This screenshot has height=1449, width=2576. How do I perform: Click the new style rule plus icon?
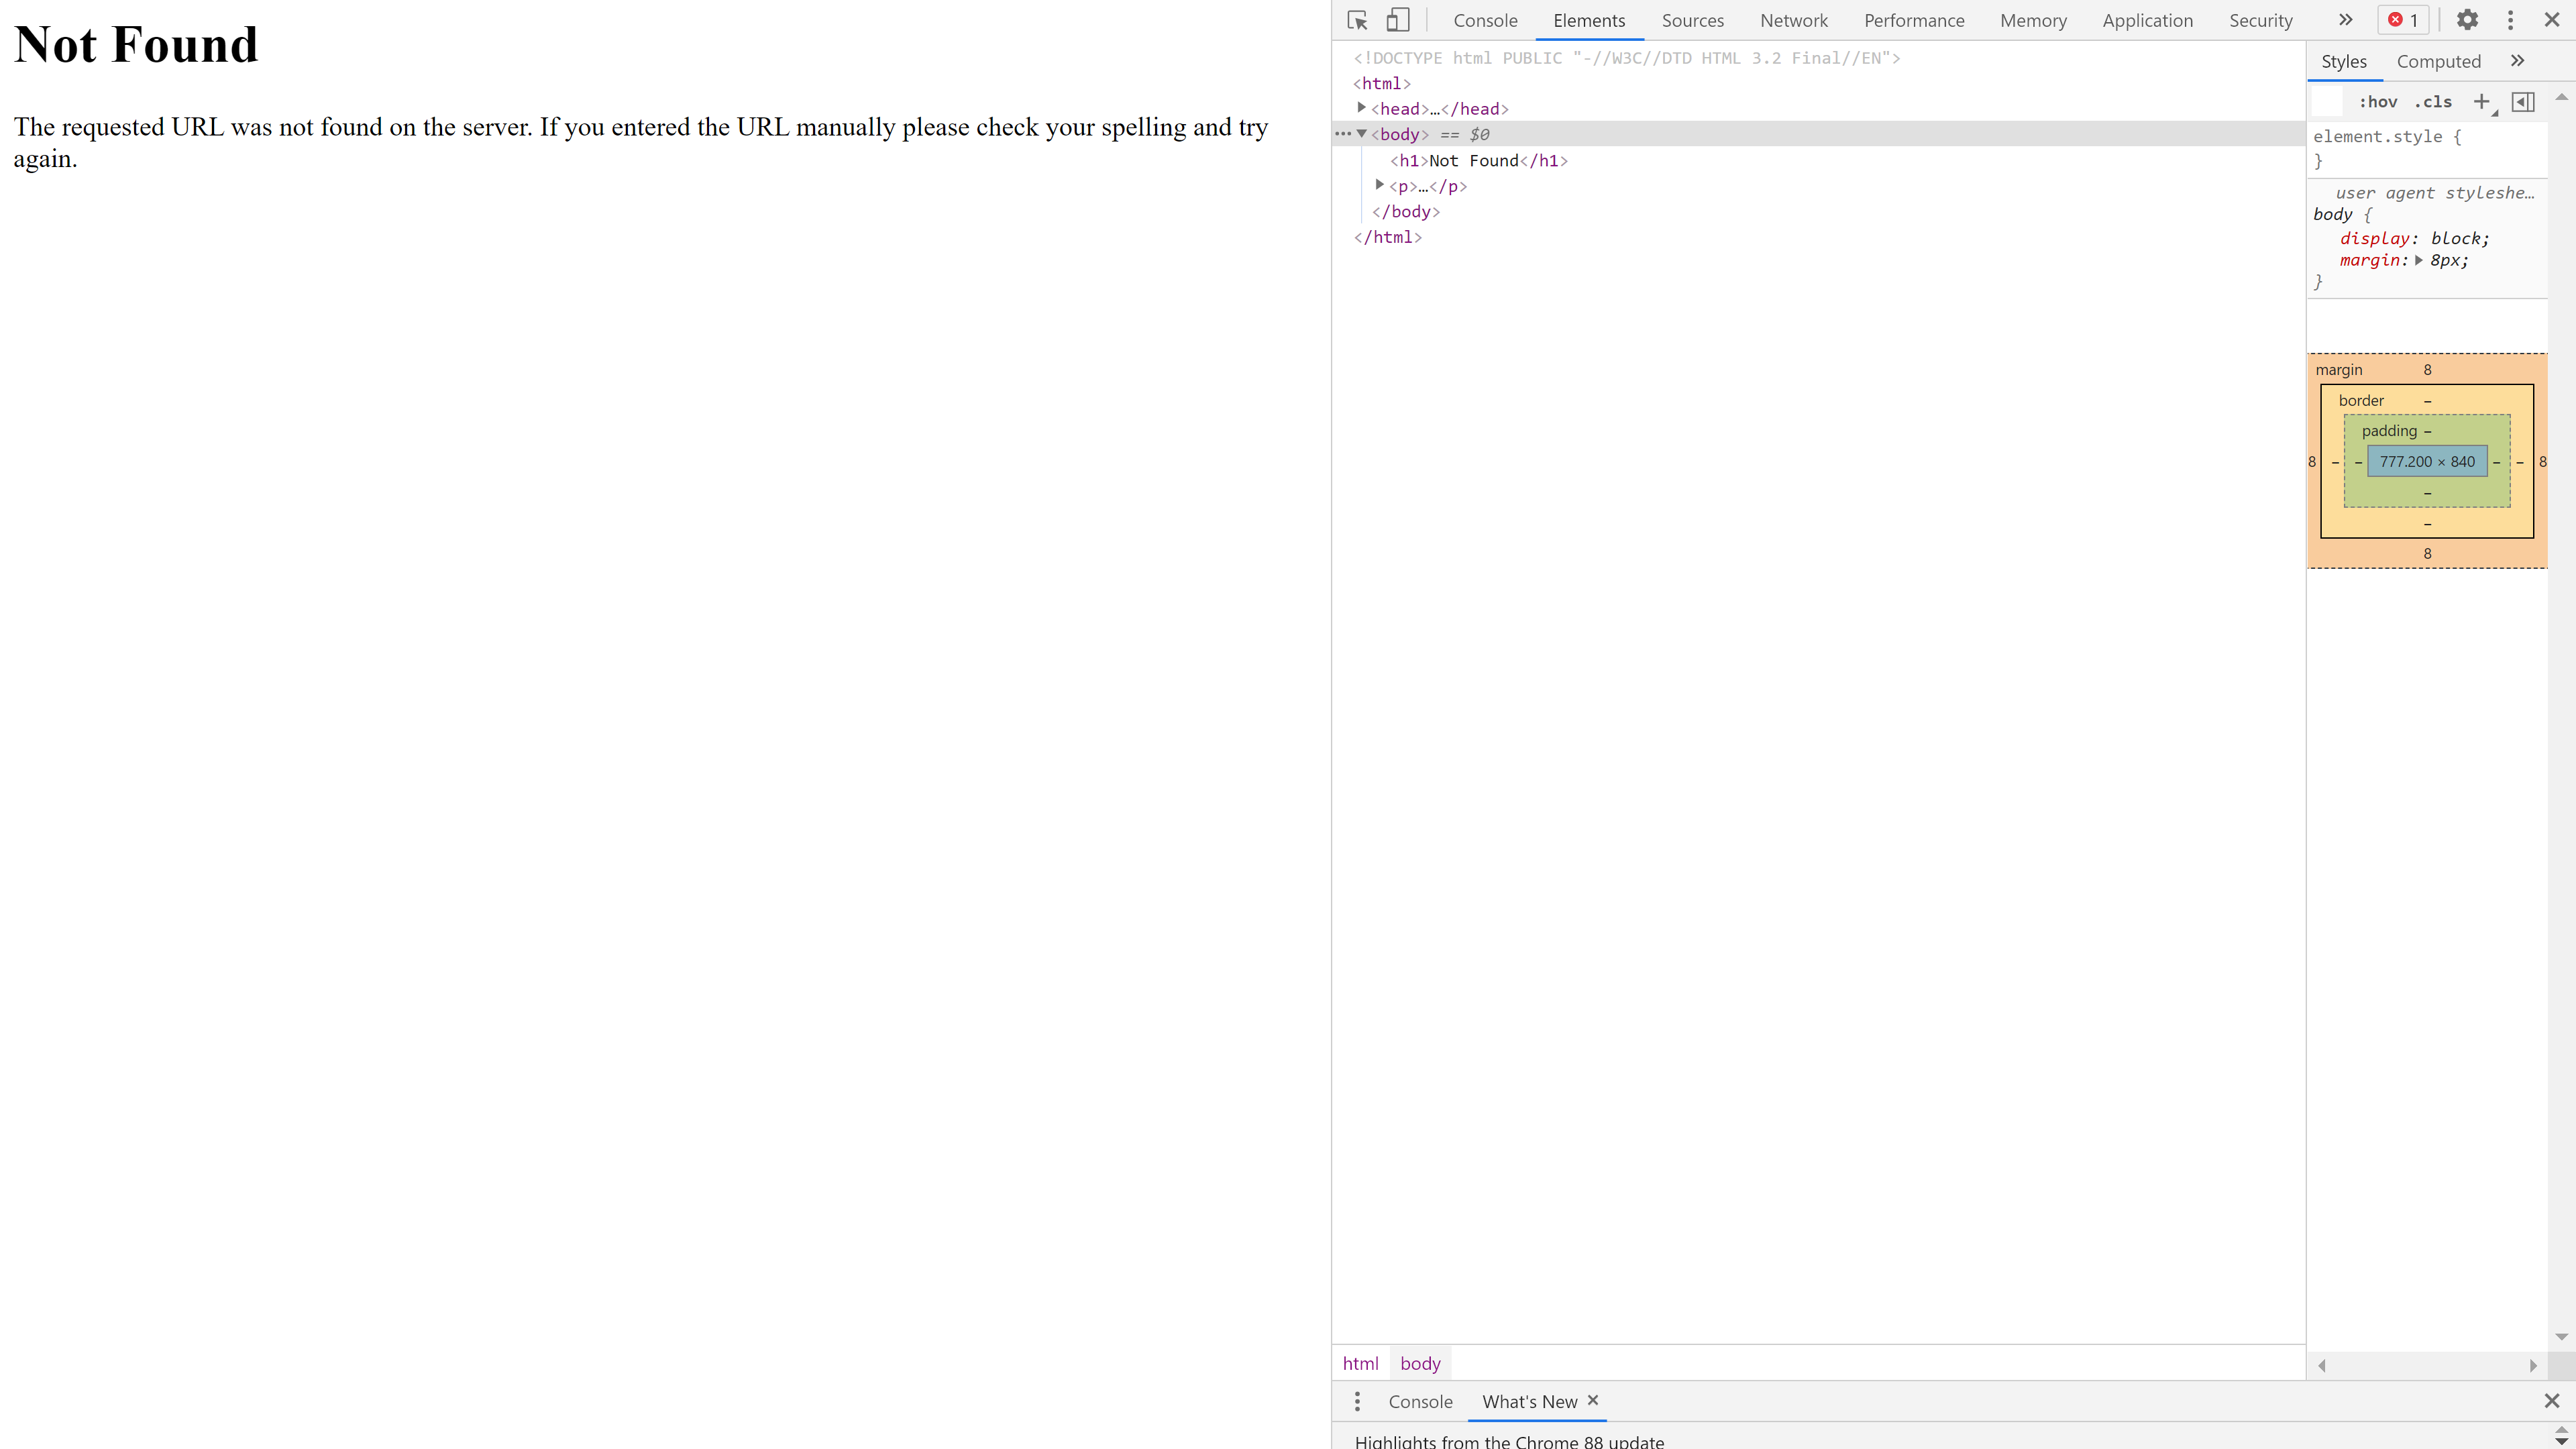(2482, 102)
